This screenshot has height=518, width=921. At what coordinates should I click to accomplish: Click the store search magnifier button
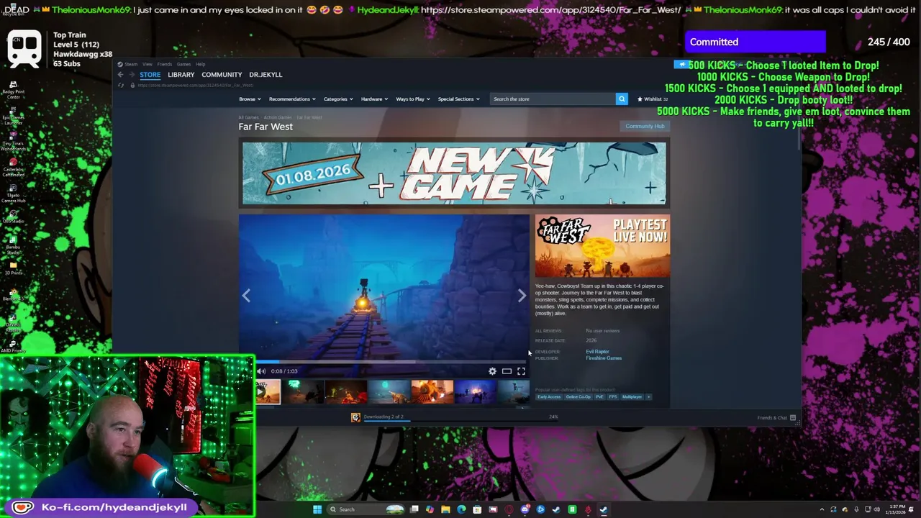[622, 99]
